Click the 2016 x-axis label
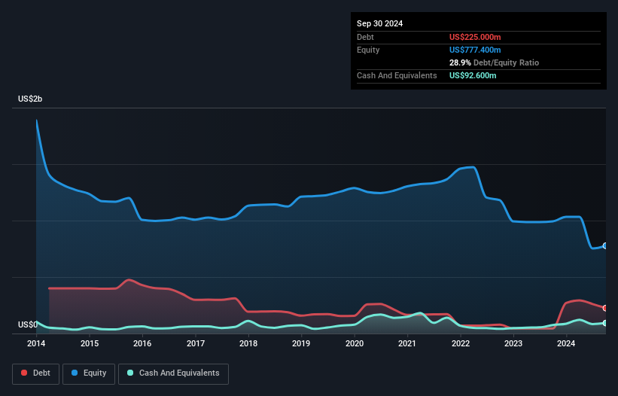The height and width of the screenshot is (396, 618). [142, 343]
